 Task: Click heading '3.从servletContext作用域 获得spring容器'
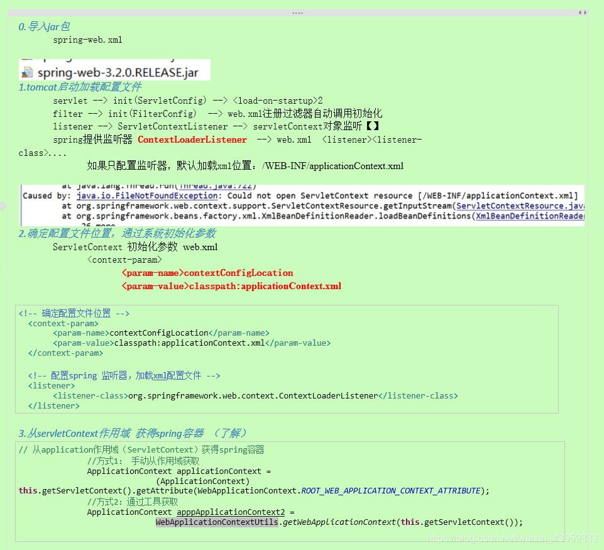tap(111, 433)
